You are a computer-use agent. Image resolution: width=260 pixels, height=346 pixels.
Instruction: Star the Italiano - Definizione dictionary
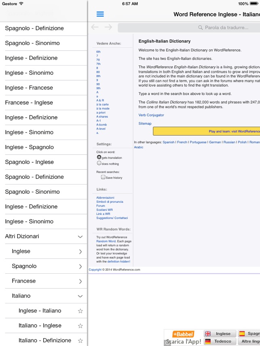pos(80,340)
